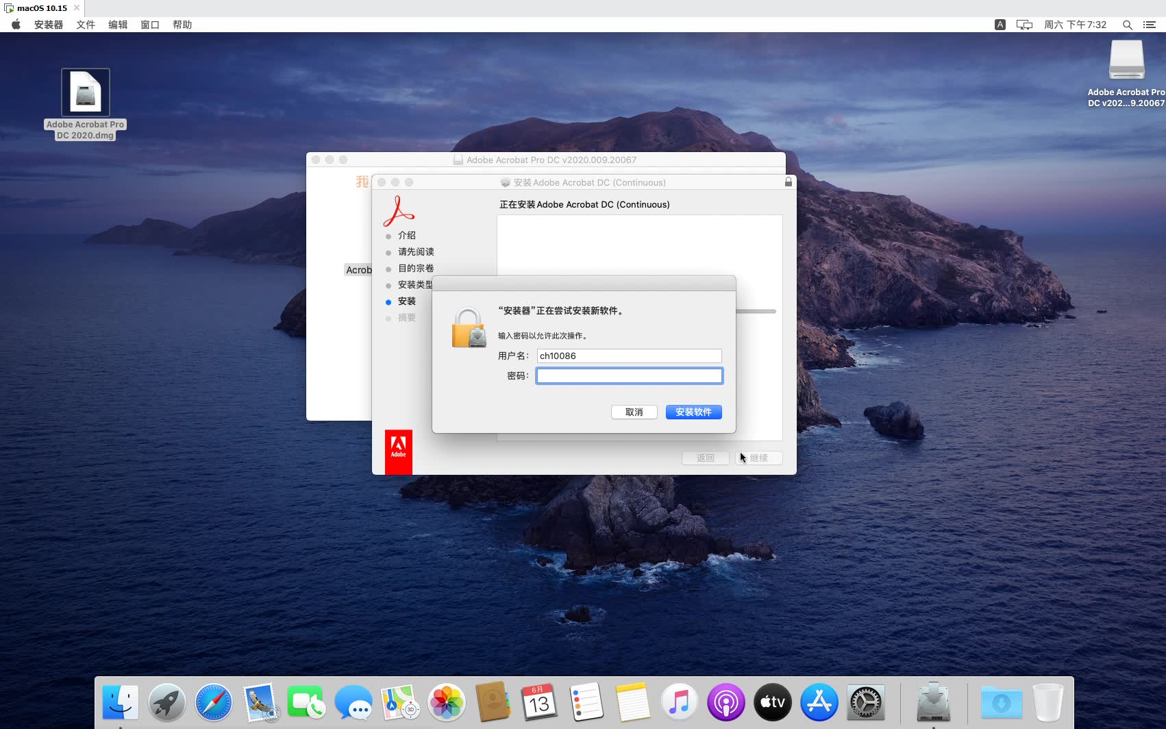
Task: Open Safari browser in the Dock
Action: (x=214, y=702)
